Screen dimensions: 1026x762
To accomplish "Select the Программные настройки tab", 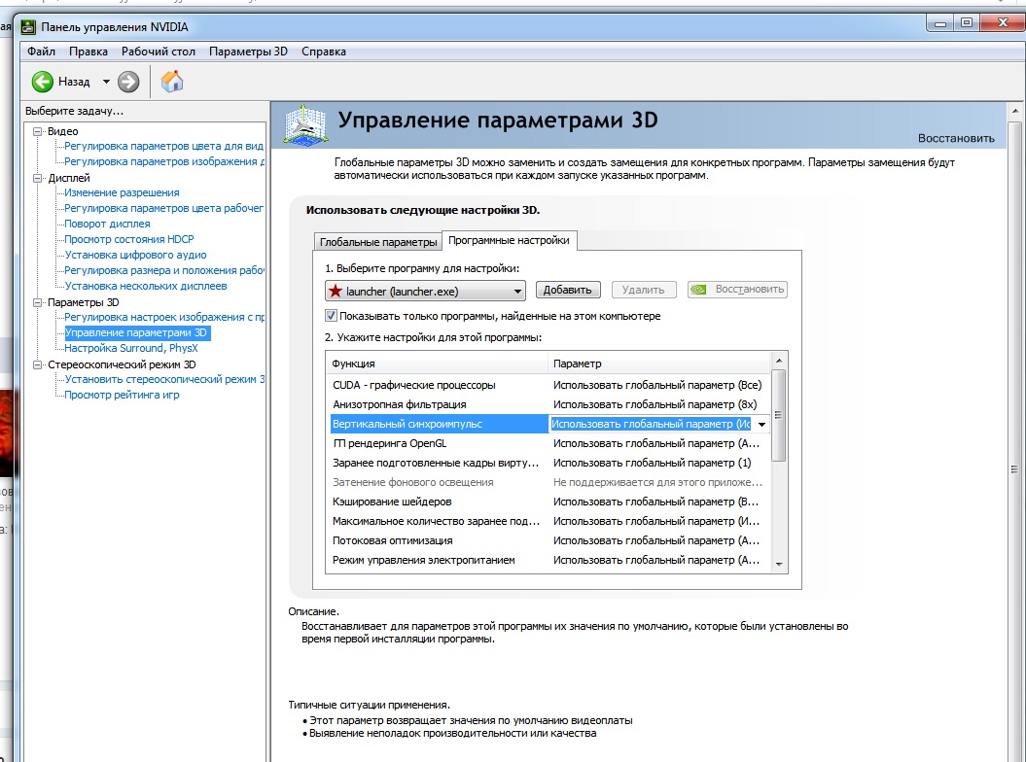I will point(509,240).
